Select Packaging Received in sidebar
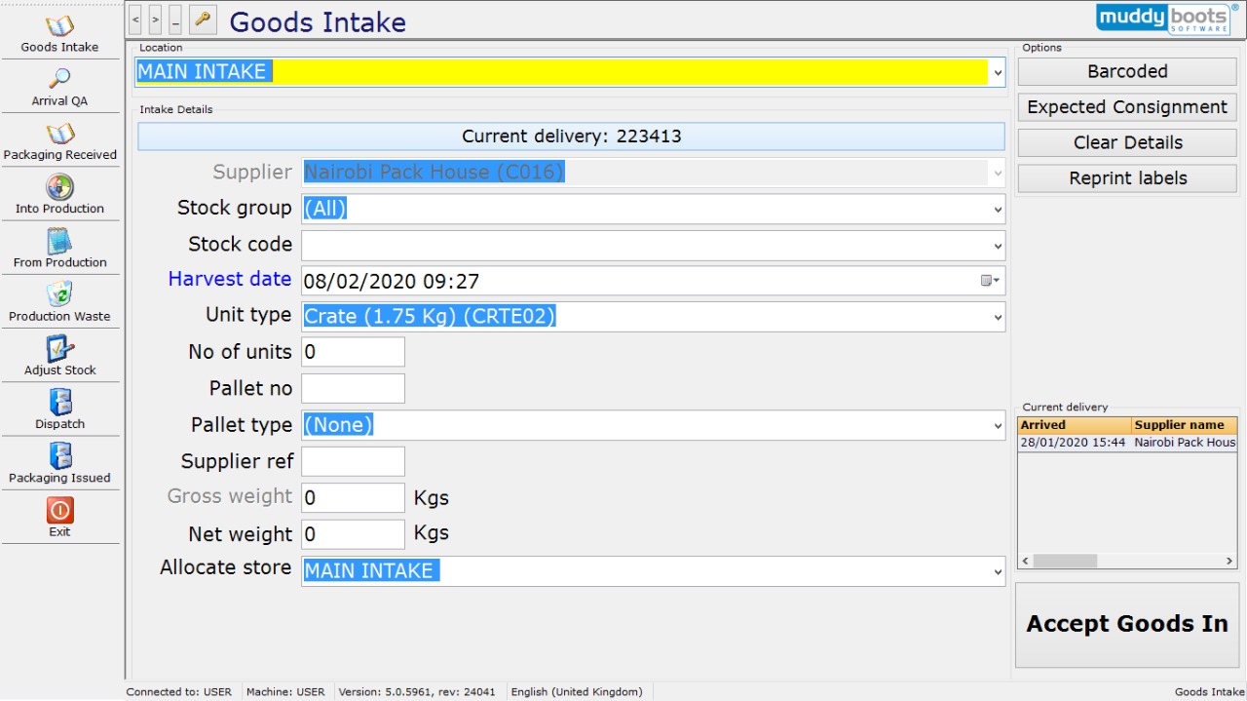This screenshot has width=1247, height=701. pos(59,140)
